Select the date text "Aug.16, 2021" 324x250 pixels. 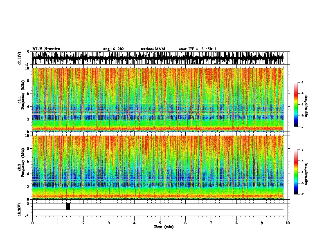click(114, 49)
